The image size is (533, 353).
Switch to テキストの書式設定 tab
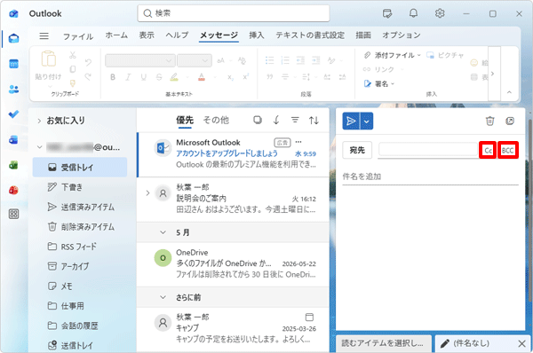click(310, 35)
